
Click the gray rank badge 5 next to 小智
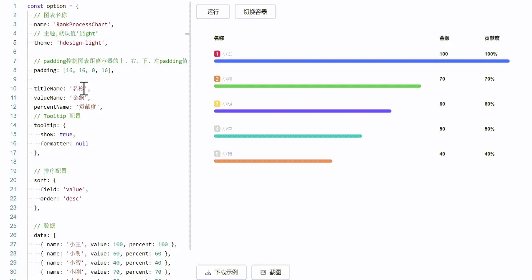(216, 153)
